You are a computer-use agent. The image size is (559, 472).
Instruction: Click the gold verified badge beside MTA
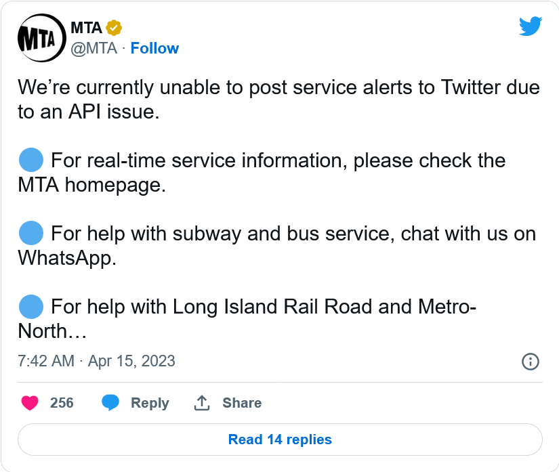[114, 28]
